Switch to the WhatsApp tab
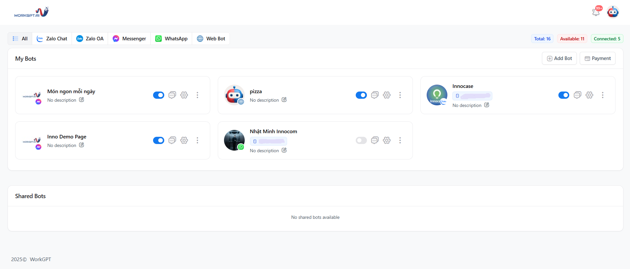This screenshot has height=269, width=630. tap(171, 39)
